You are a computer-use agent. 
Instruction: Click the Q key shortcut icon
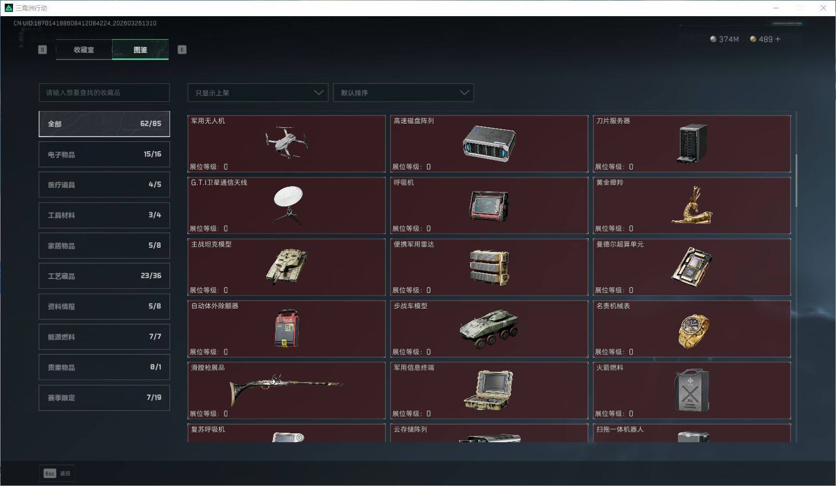42,50
